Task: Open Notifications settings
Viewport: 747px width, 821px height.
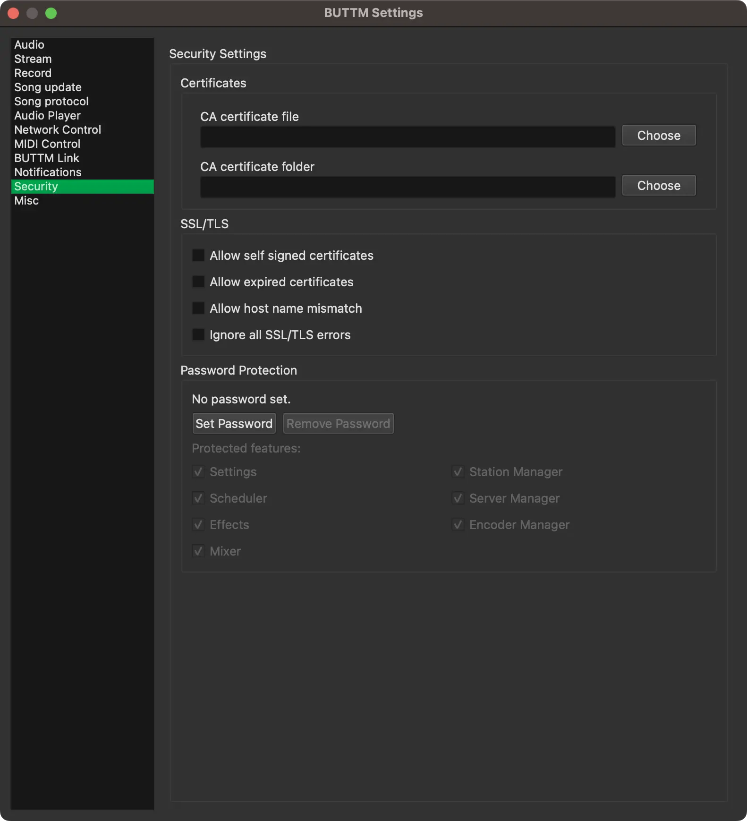Action: (82, 172)
